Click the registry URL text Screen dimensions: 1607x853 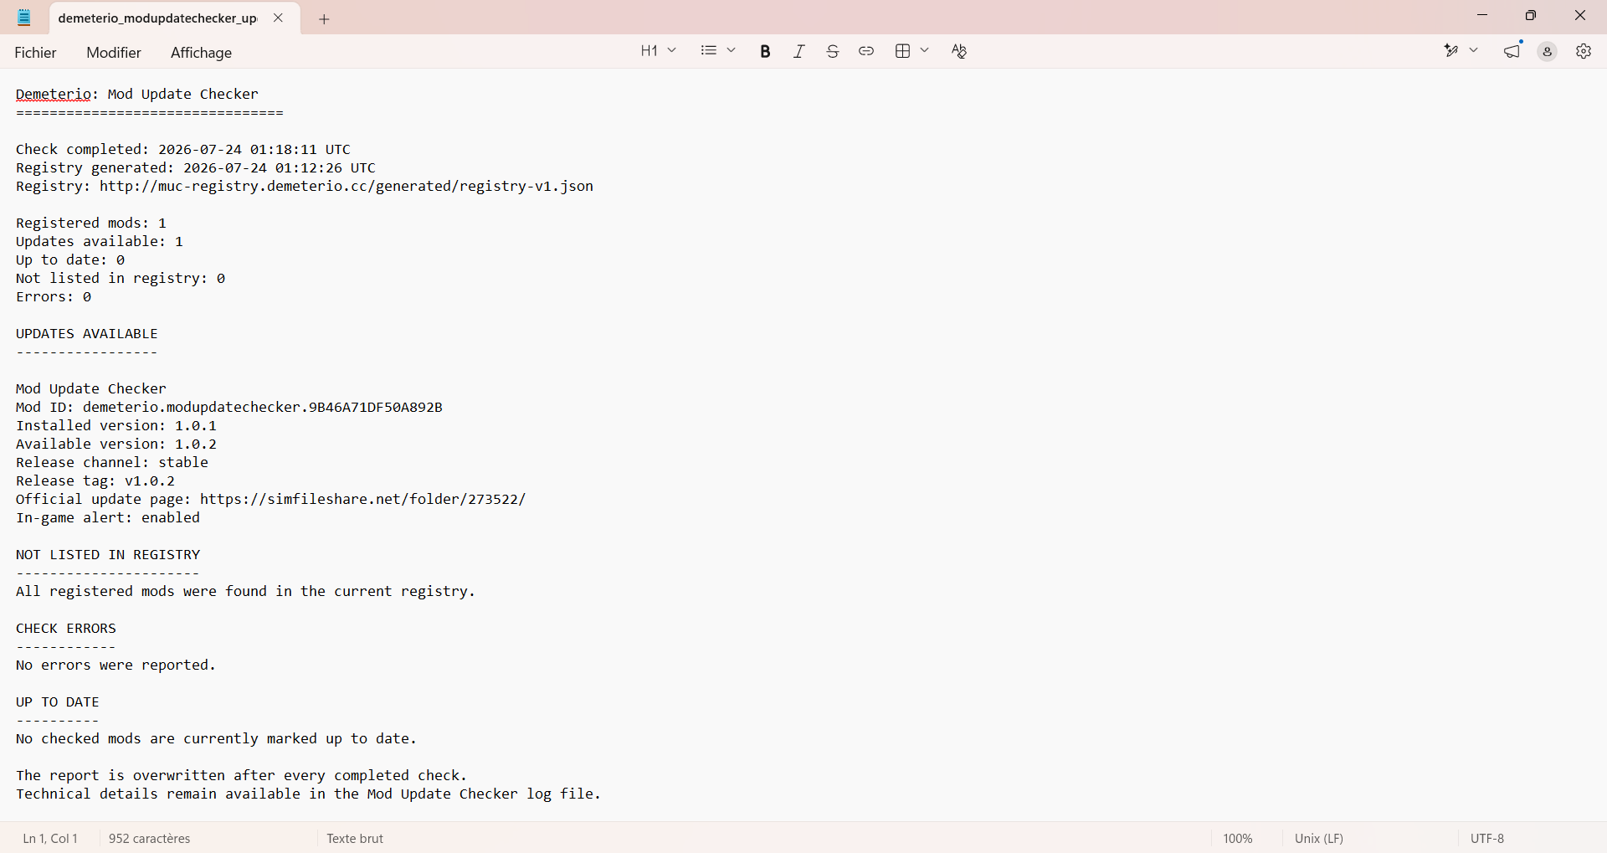click(347, 187)
